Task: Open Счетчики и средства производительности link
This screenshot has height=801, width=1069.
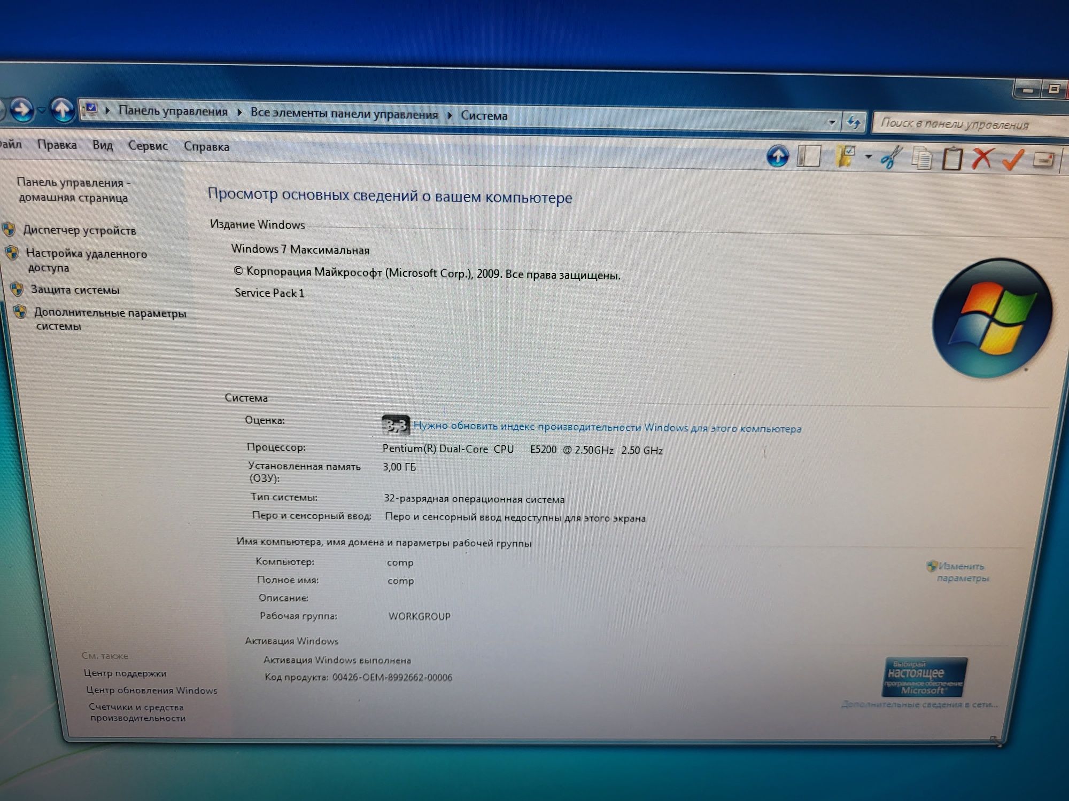Action: (x=137, y=712)
